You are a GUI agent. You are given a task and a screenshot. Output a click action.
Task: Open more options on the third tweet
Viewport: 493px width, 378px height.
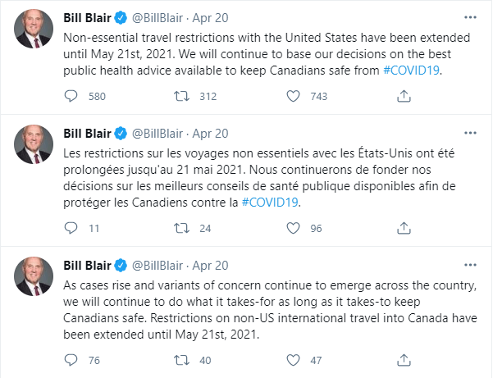tap(469, 263)
